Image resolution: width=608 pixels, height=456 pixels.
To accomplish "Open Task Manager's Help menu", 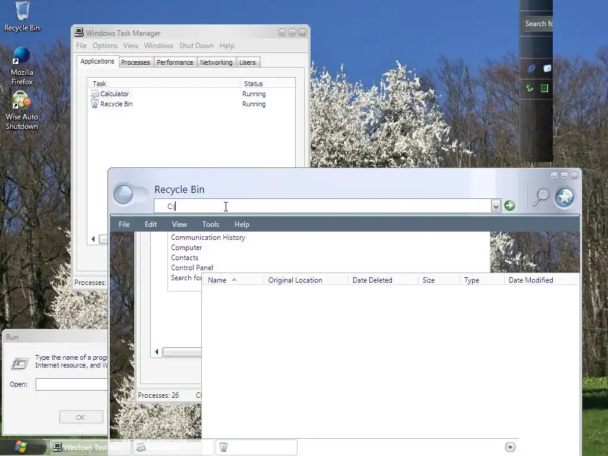I will [x=227, y=45].
